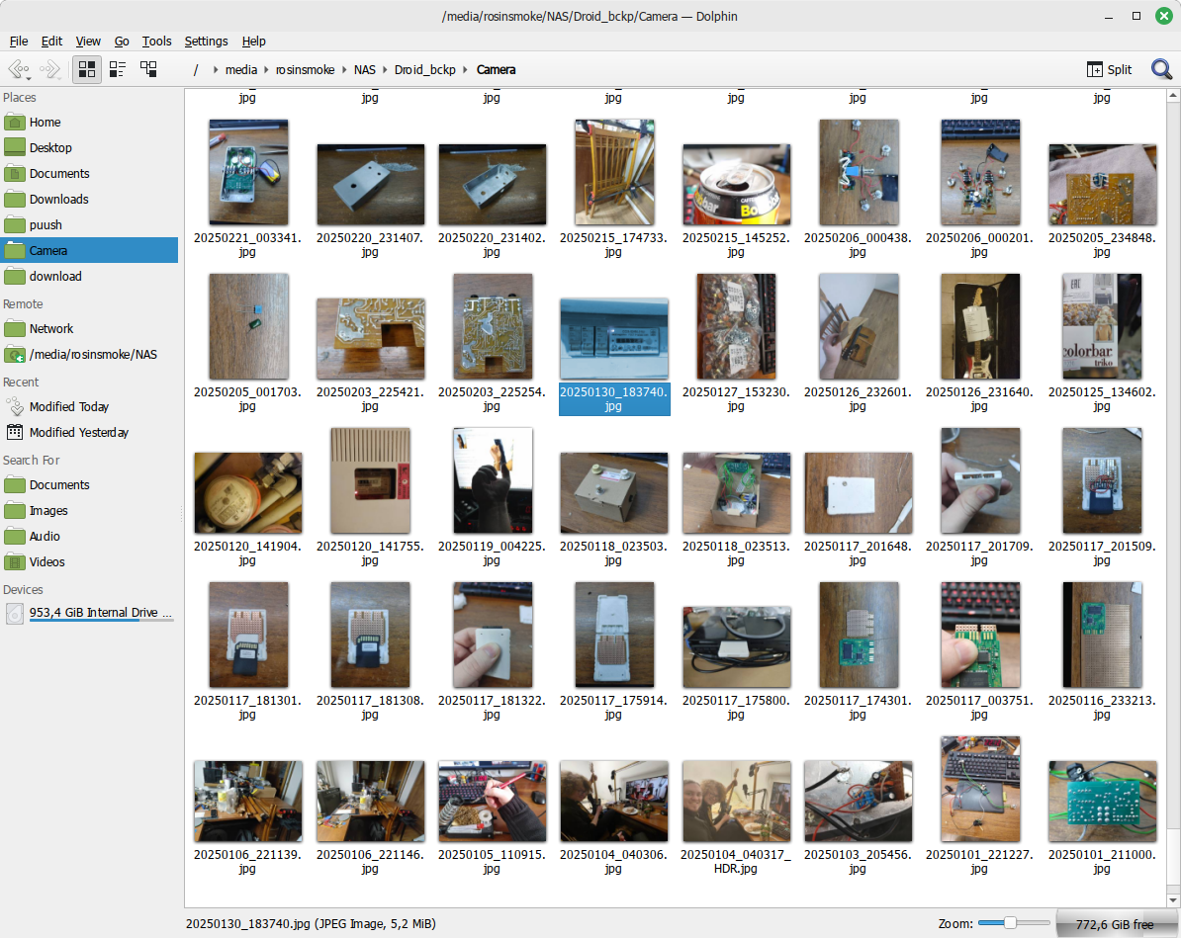
Task: Open puush folder in Places
Action: point(89,224)
